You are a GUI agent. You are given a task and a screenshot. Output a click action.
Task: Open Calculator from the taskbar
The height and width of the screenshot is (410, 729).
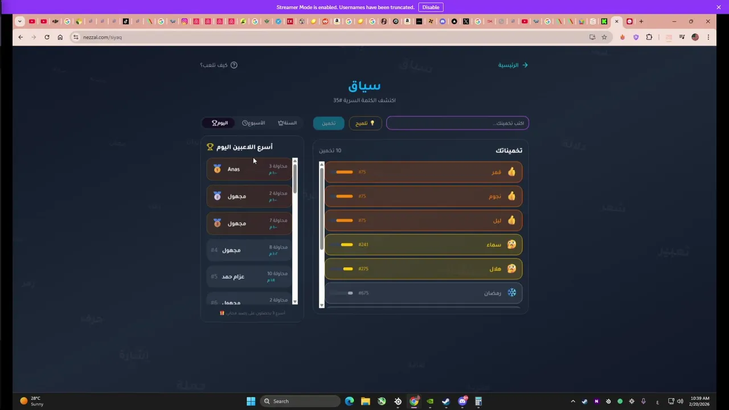pyautogui.click(x=478, y=401)
